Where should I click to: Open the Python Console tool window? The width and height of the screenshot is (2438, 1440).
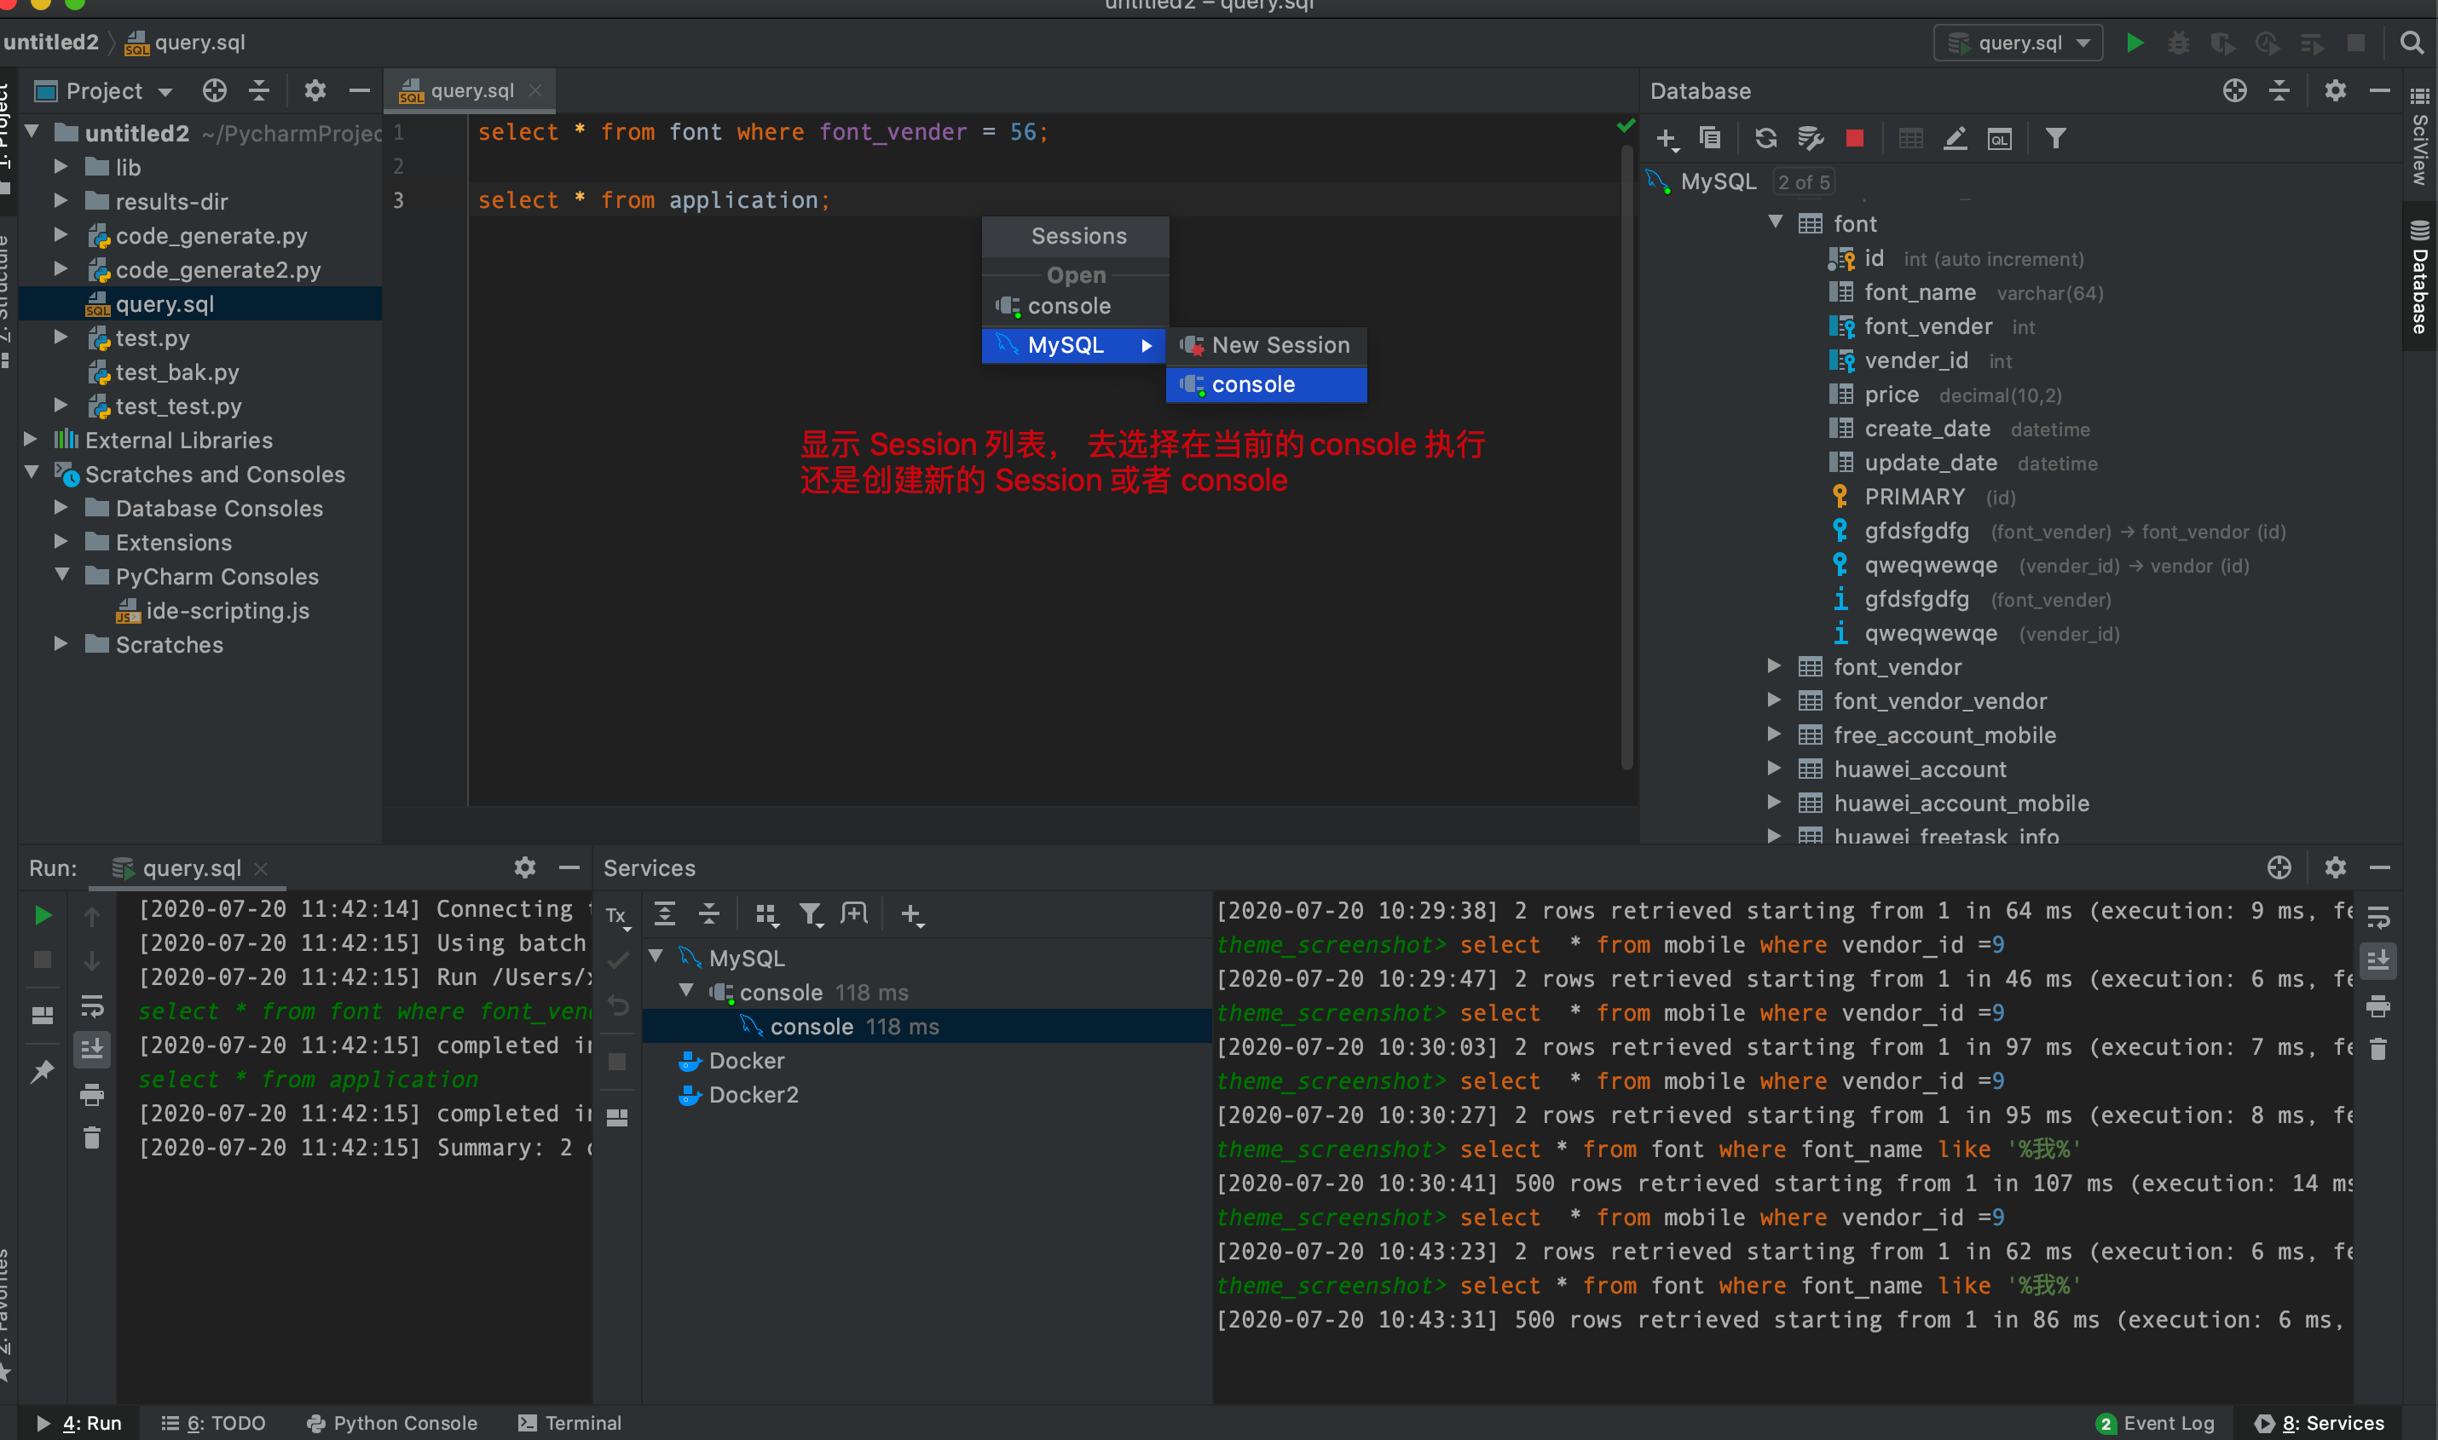(x=392, y=1423)
